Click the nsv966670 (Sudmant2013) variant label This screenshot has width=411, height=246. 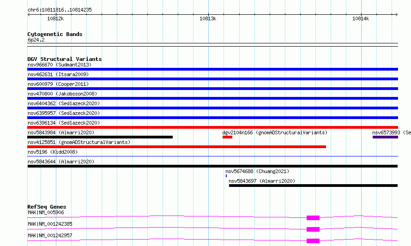click(60, 65)
